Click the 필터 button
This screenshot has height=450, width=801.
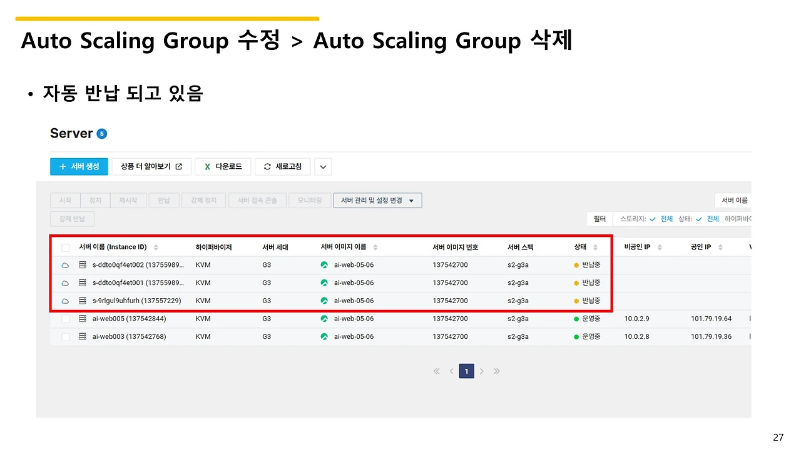click(x=599, y=219)
